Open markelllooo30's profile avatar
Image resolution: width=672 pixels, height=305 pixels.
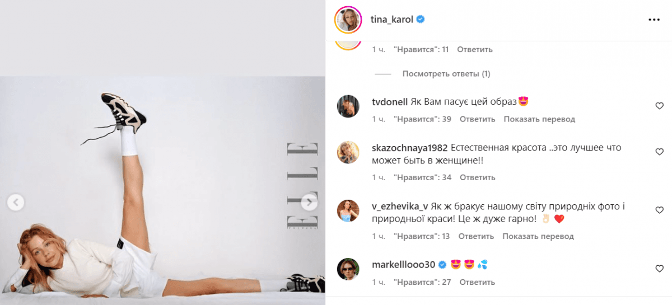[348, 269]
